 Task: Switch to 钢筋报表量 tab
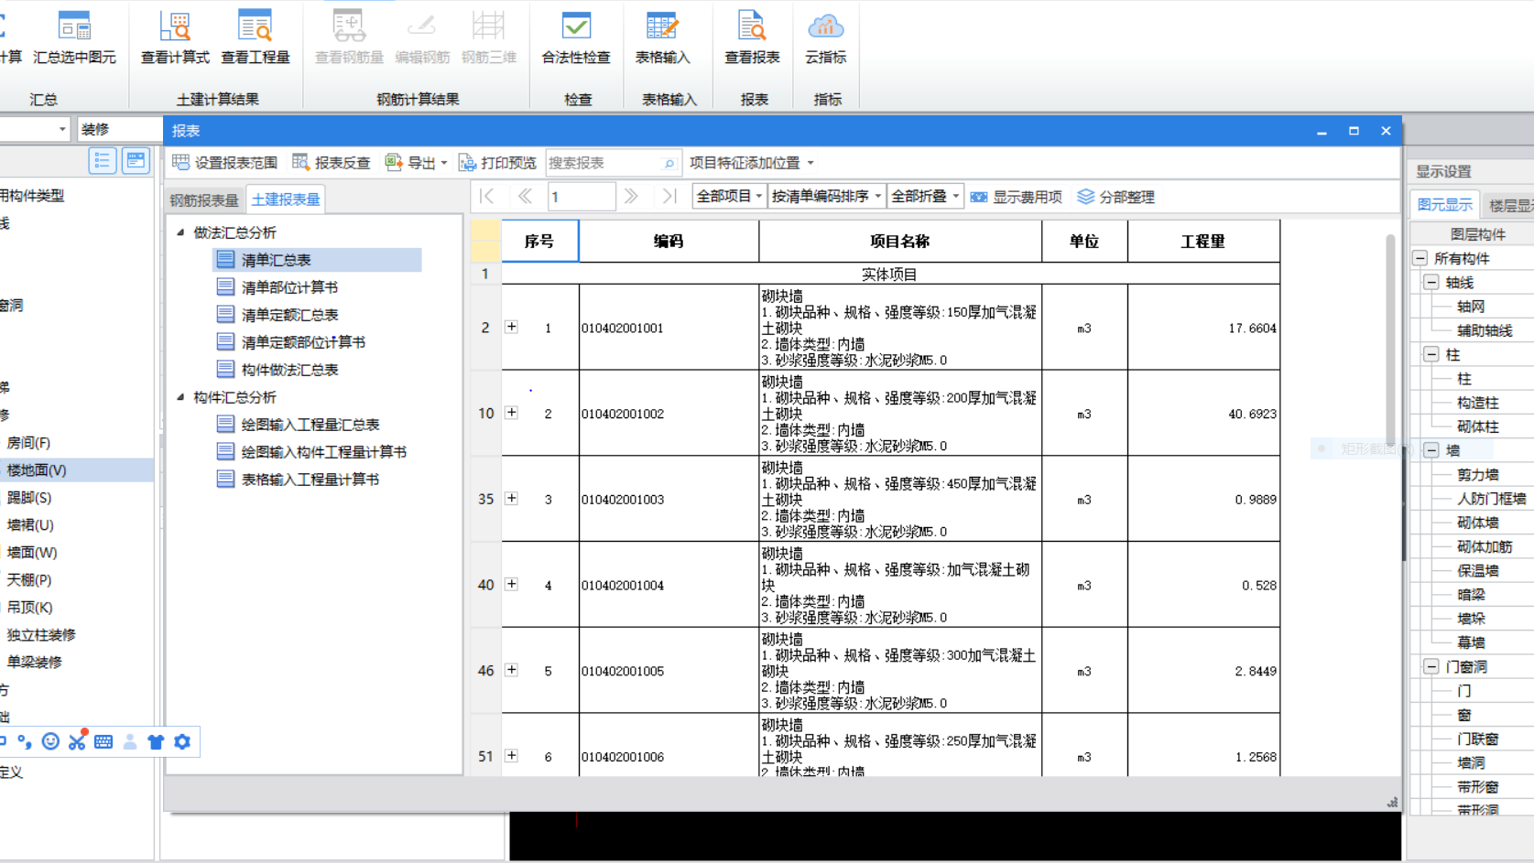click(204, 200)
